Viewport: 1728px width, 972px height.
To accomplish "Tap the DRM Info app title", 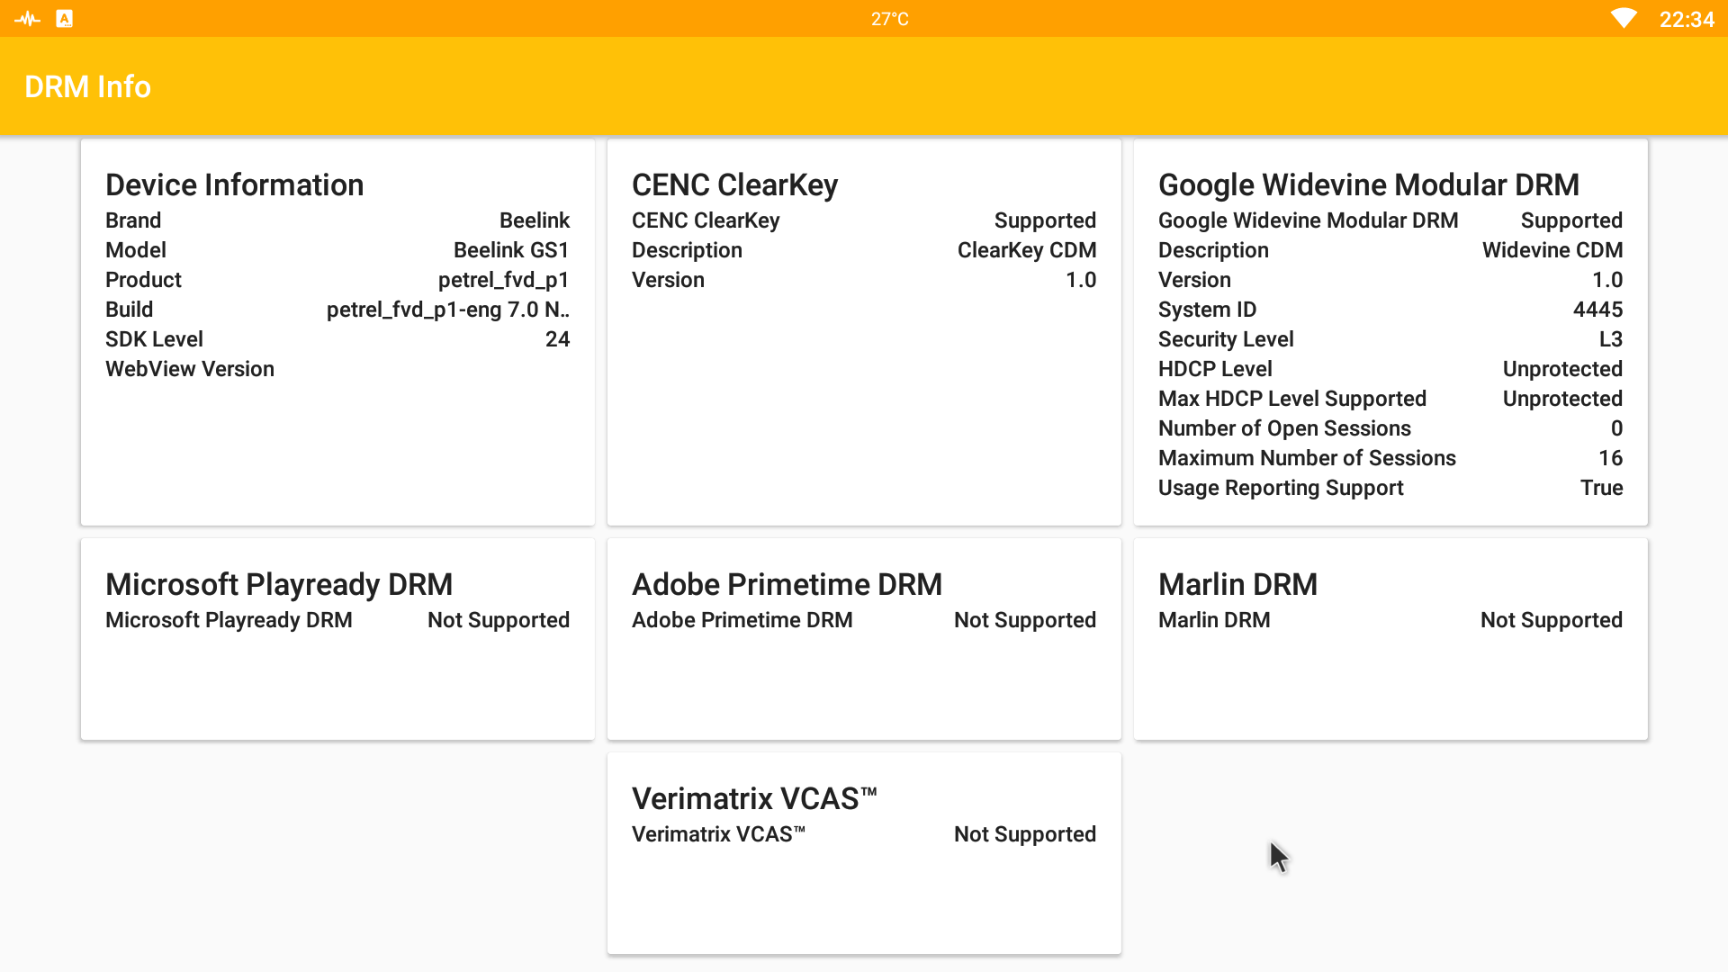I will 87,86.
